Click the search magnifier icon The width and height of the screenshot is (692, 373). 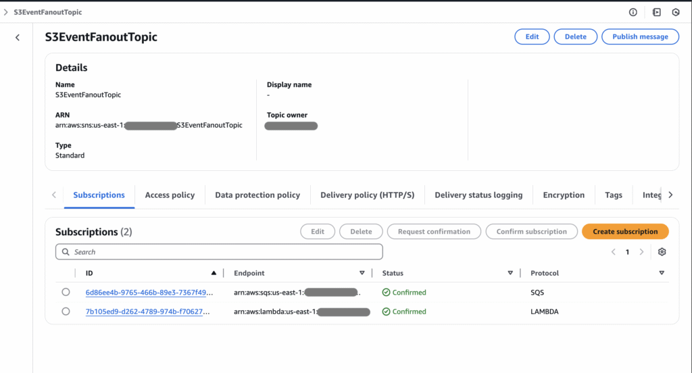point(66,252)
